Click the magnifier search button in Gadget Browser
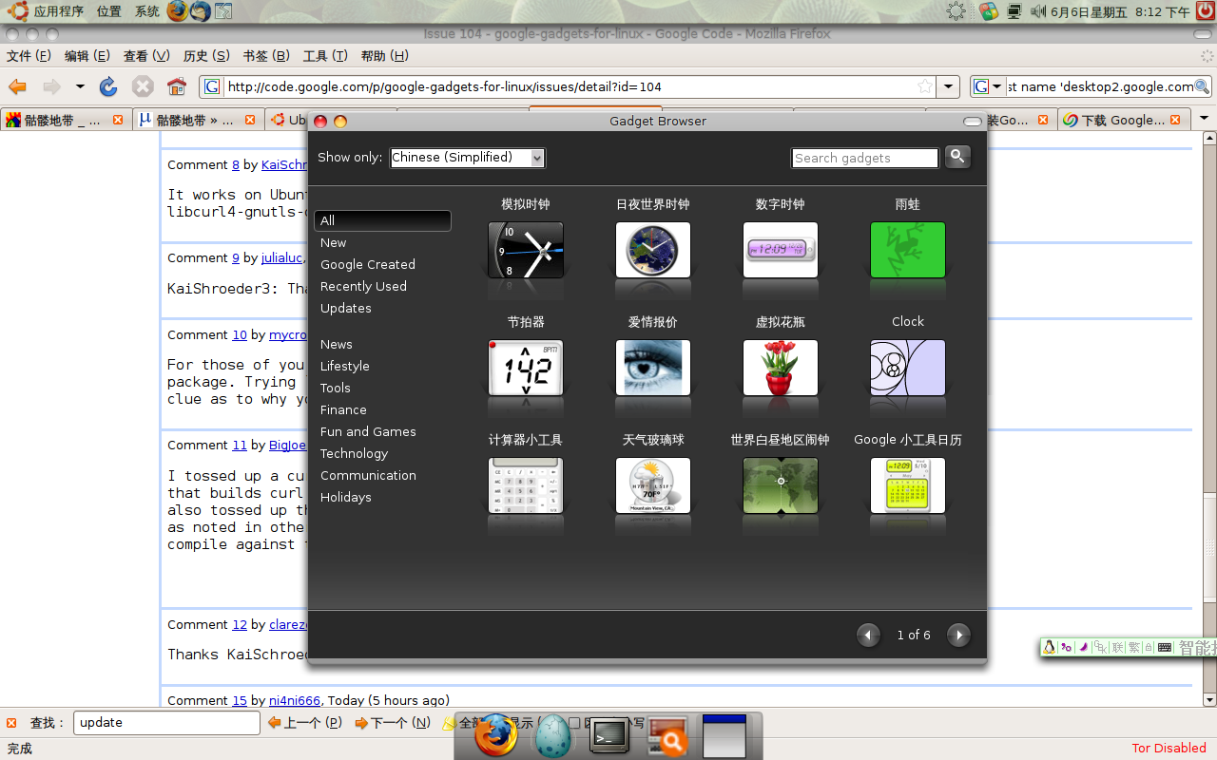1217x760 pixels. [x=957, y=157]
